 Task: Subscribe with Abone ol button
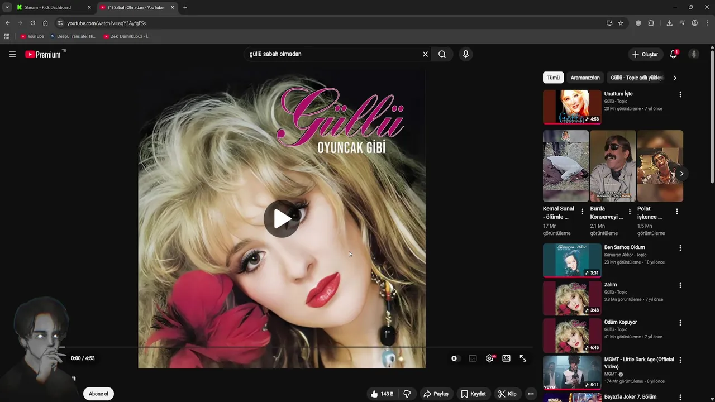click(x=98, y=394)
